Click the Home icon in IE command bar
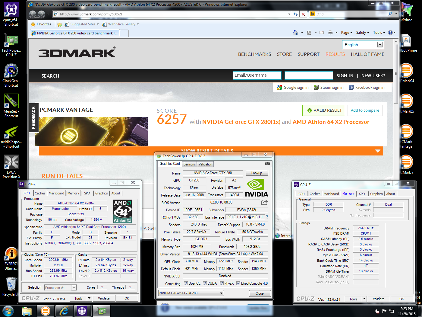 click(x=296, y=33)
